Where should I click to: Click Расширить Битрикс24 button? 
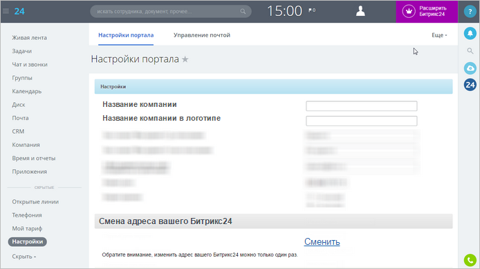(427, 11)
